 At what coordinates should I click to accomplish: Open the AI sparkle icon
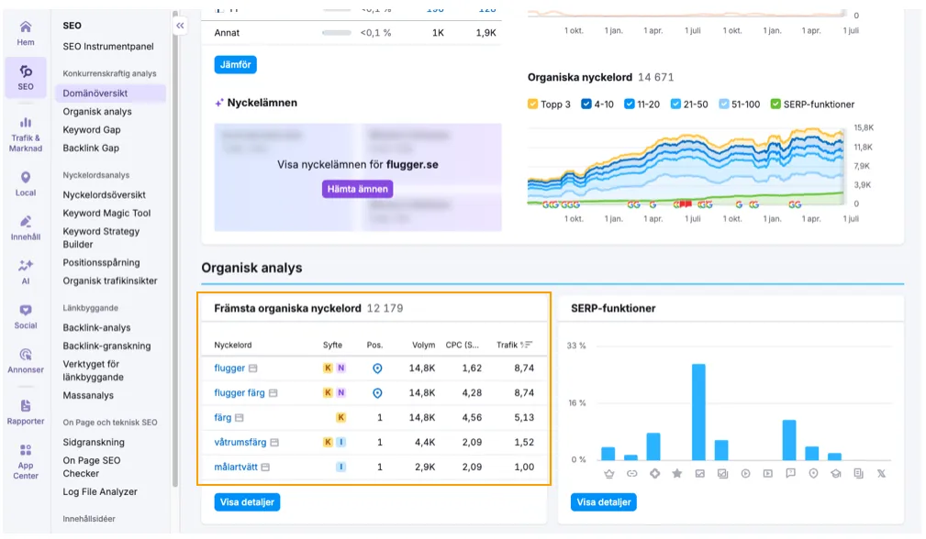tap(26, 266)
